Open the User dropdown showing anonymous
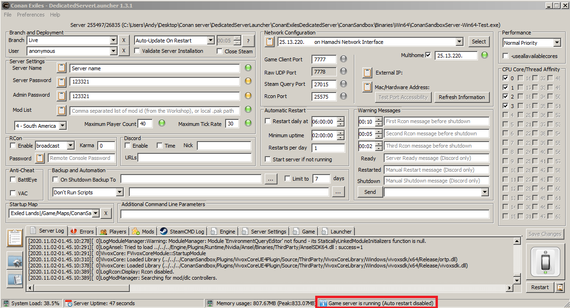This screenshot has height=308, width=570. click(x=113, y=51)
